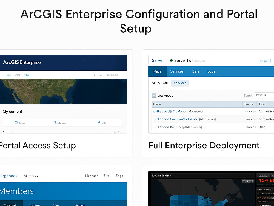Click the icon beside Enter in My content

[x=99, y=123]
